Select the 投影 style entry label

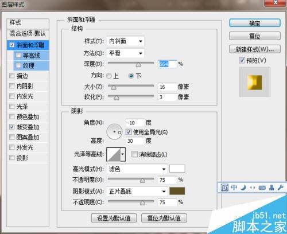coord(22,158)
